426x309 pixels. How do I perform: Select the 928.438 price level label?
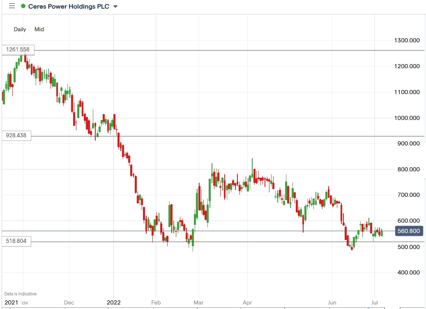pyautogui.click(x=16, y=136)
